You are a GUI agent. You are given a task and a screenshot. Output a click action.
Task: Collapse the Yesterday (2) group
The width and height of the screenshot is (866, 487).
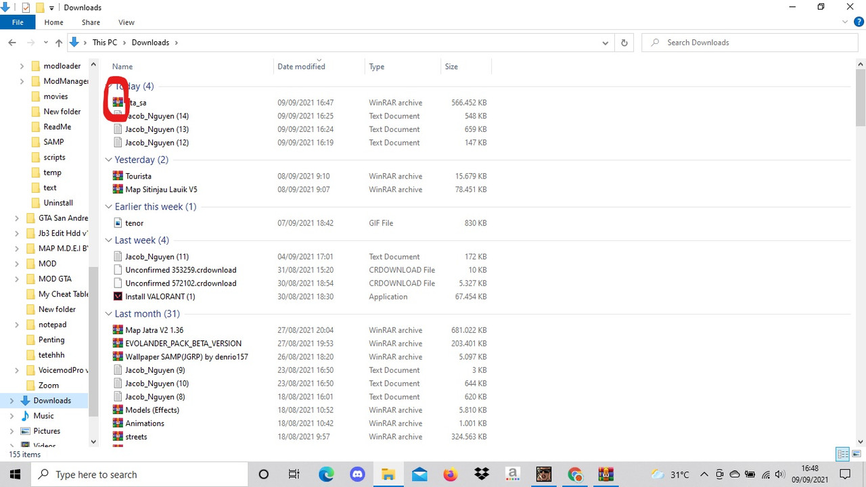(108, 160)
